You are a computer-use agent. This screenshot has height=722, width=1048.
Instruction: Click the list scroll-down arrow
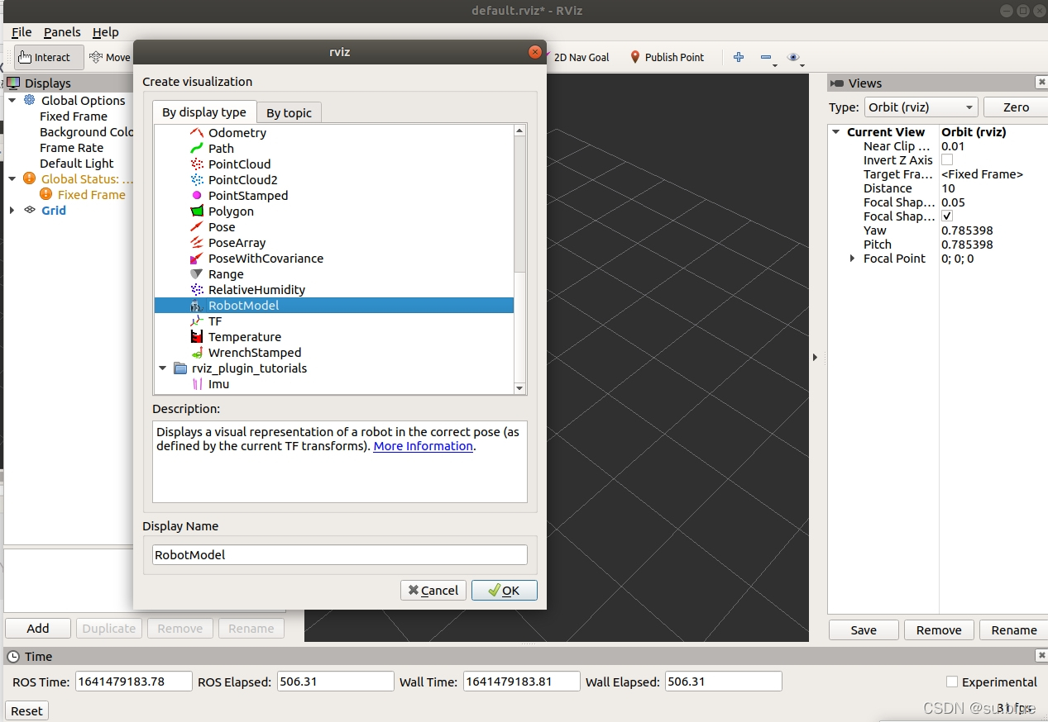click(x=519, y=388)
